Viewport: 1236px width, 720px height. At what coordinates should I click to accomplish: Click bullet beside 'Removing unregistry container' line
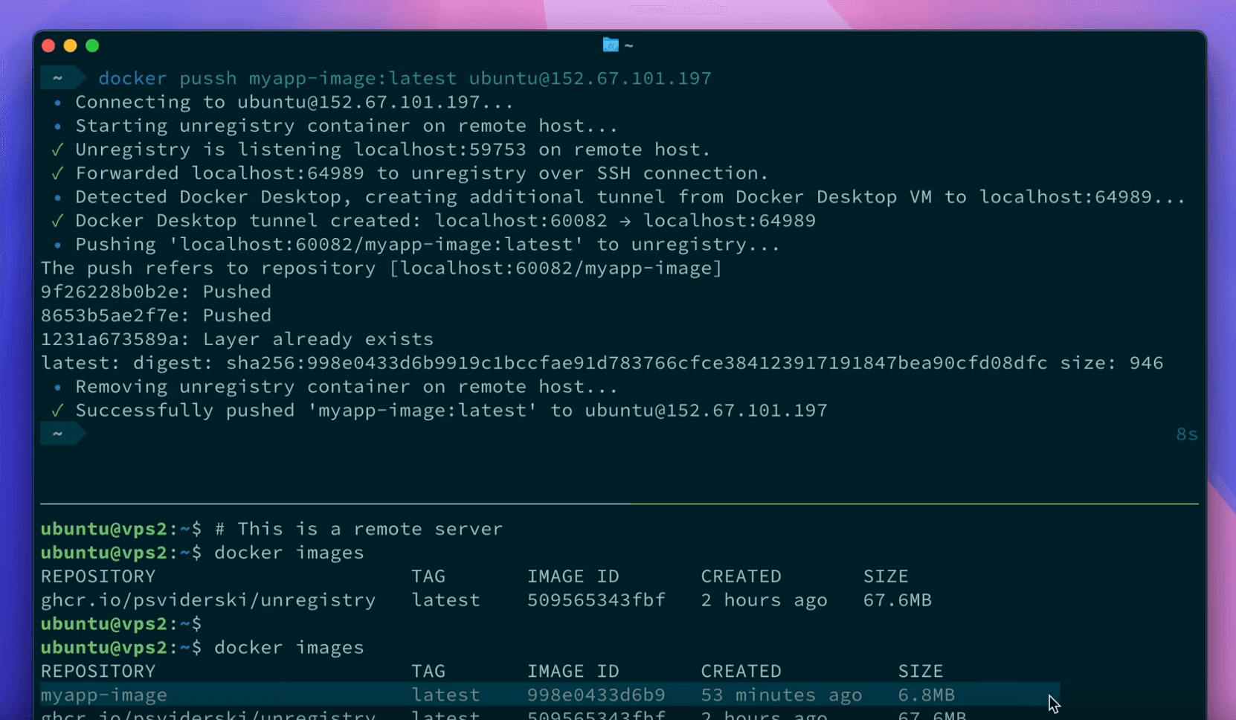pyautogui.click(x=57, y=388)
